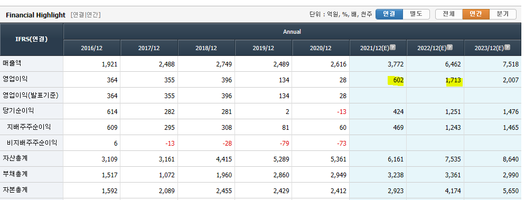Viewport: 525px width, 200px height.
Task: Click 자본총계 value 2,089
Action: (x=167, y=192)
